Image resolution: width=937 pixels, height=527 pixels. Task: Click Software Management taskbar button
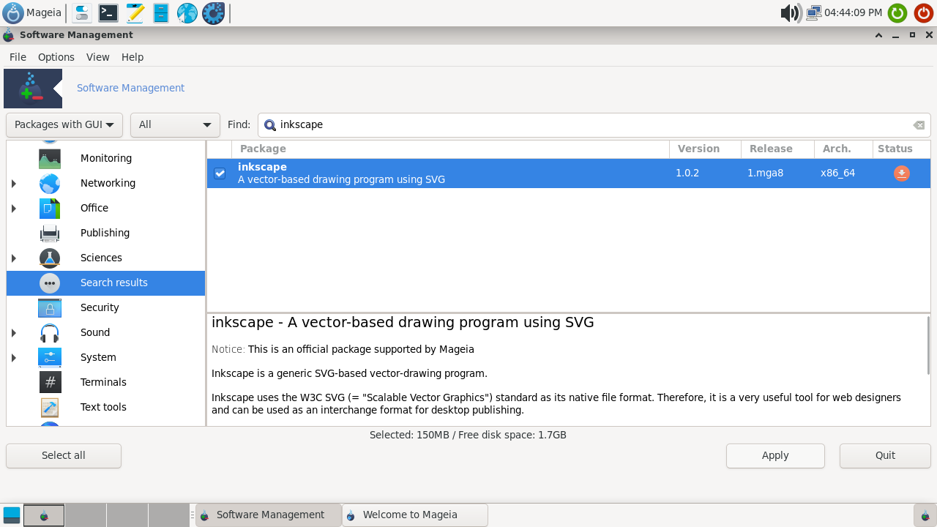coord(268,515)
